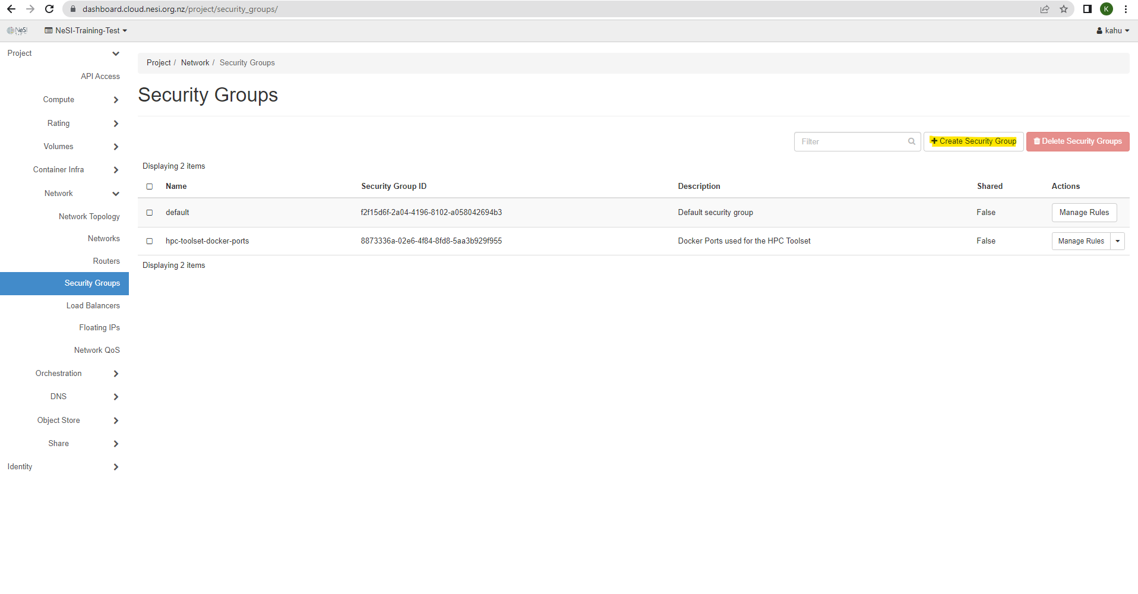The image size is (1138, 594).
Task: Select the hpc-toolset-docker-ports row checkbox
Action: pyautogui.click(x=150, y=241)
